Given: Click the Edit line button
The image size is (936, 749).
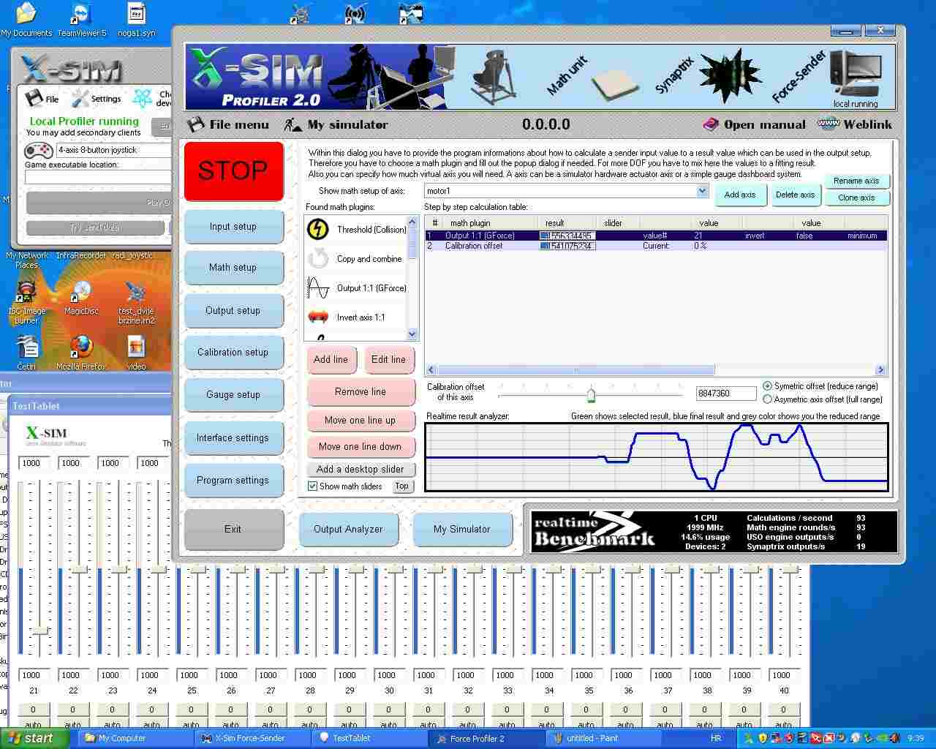Looking at the screenshot, I should (x=388, y=360).
